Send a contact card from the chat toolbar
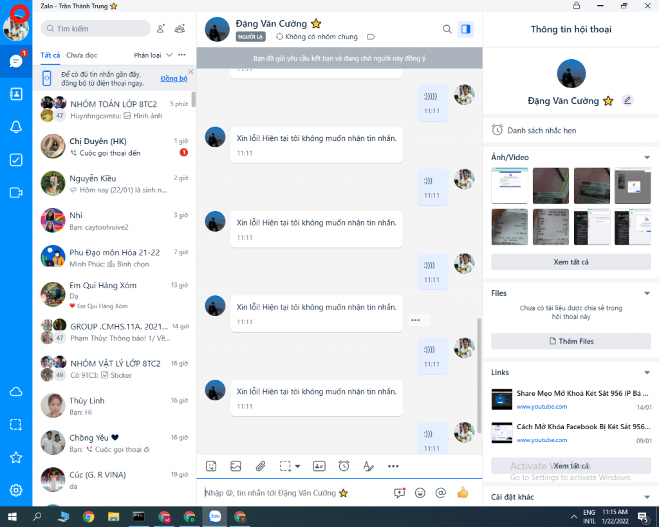The image size is (659, 527). pos(319,466)
